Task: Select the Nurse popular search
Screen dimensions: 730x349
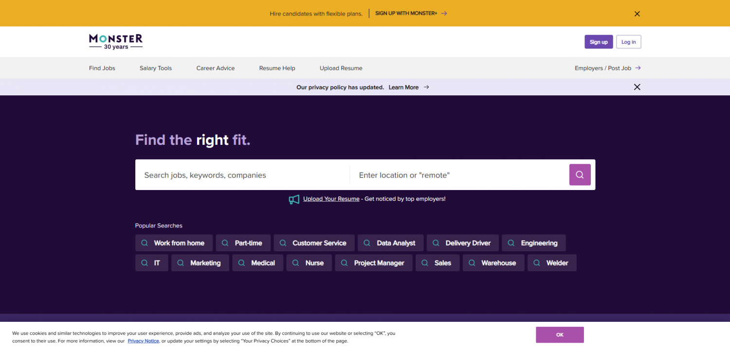Action: (309, 263)
